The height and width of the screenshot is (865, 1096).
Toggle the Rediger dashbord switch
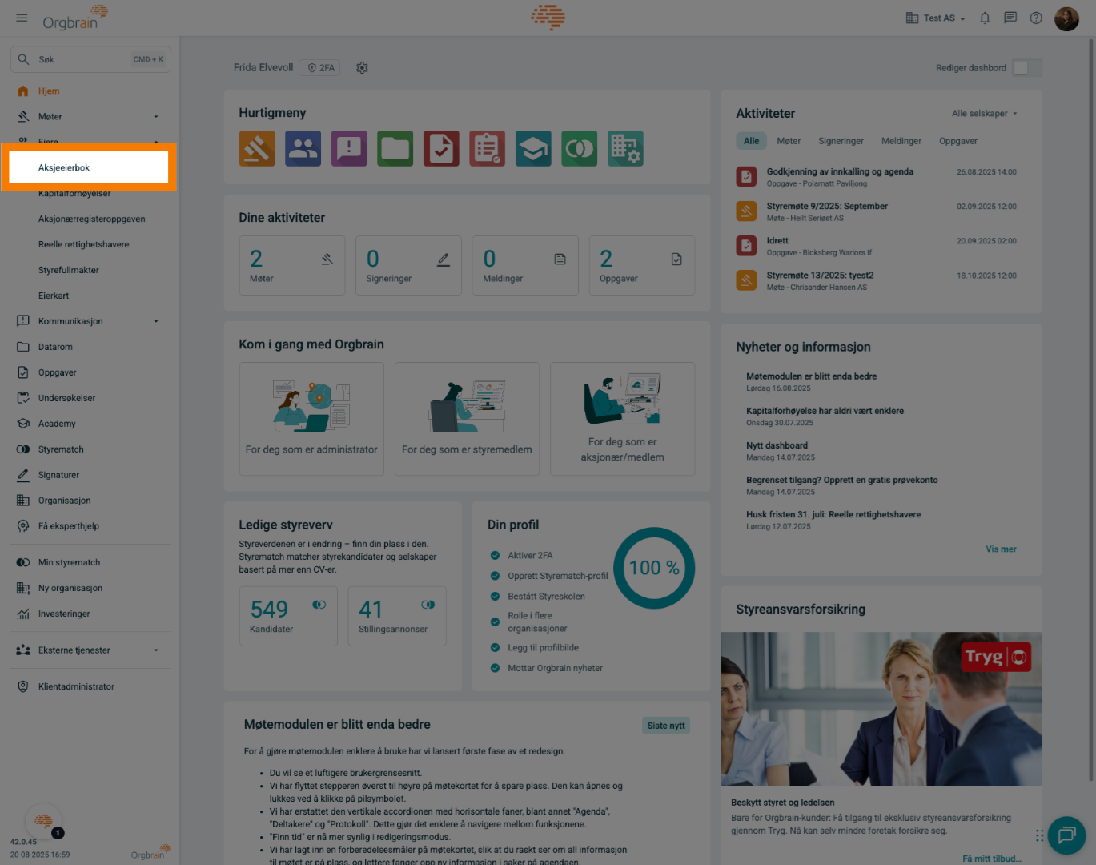1026,68
